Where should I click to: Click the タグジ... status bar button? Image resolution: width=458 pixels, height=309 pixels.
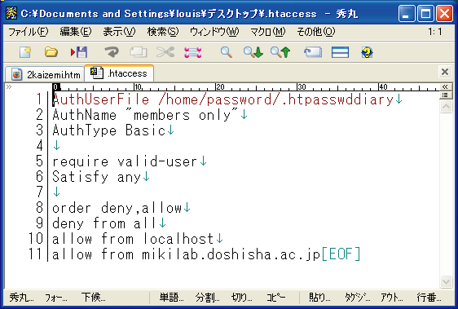[x=357, y=298]
